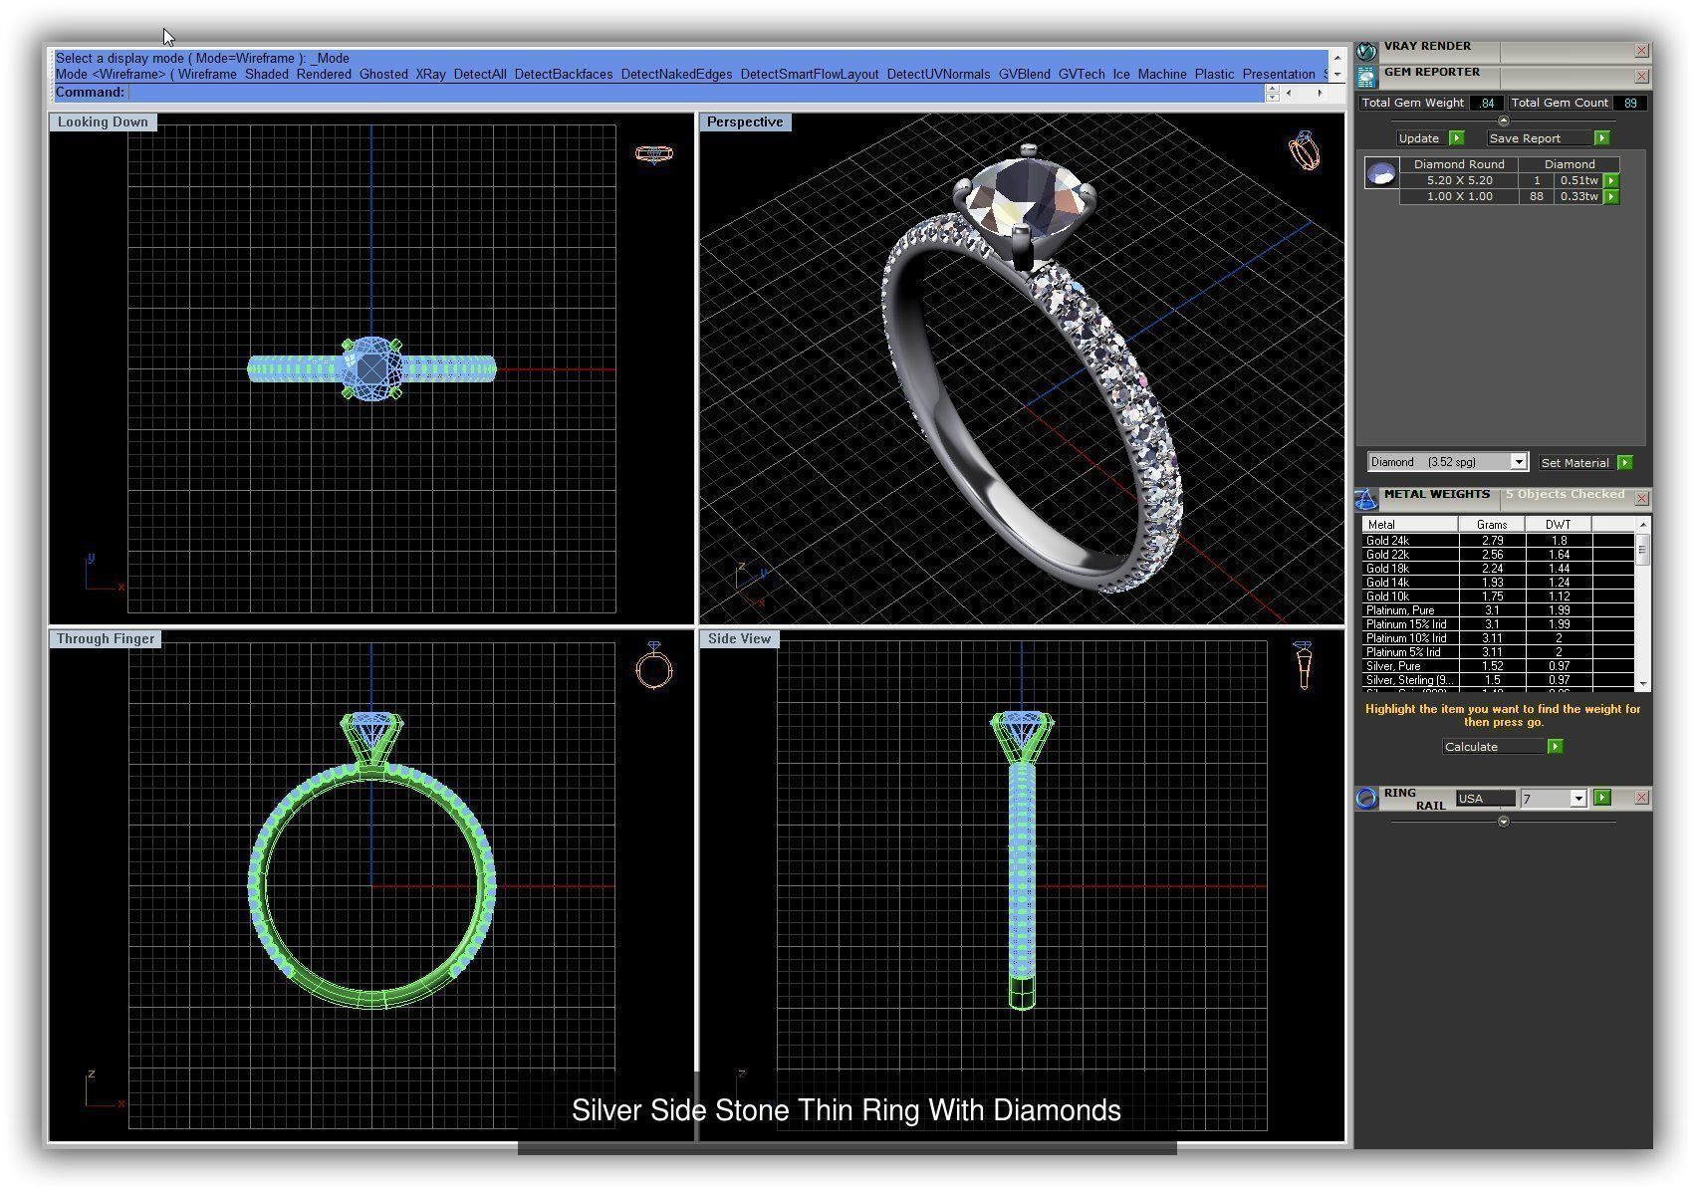
Task: Choose the DetectNakedEdges mode option
Action: click(676, 75)
